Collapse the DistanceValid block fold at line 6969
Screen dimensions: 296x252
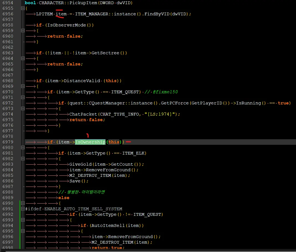(23, 86)
